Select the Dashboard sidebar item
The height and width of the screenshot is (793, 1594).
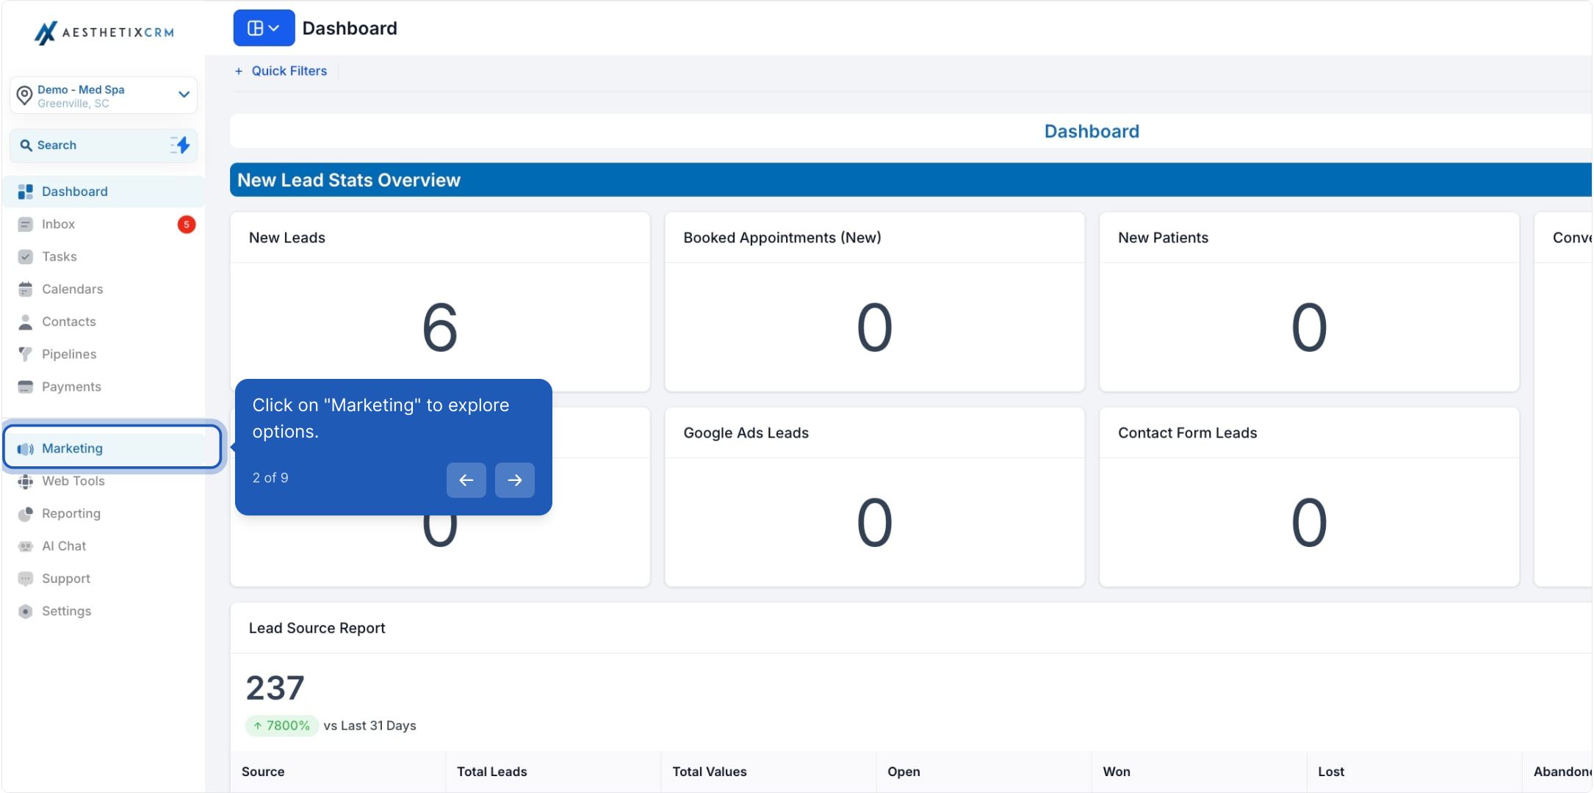104,192
